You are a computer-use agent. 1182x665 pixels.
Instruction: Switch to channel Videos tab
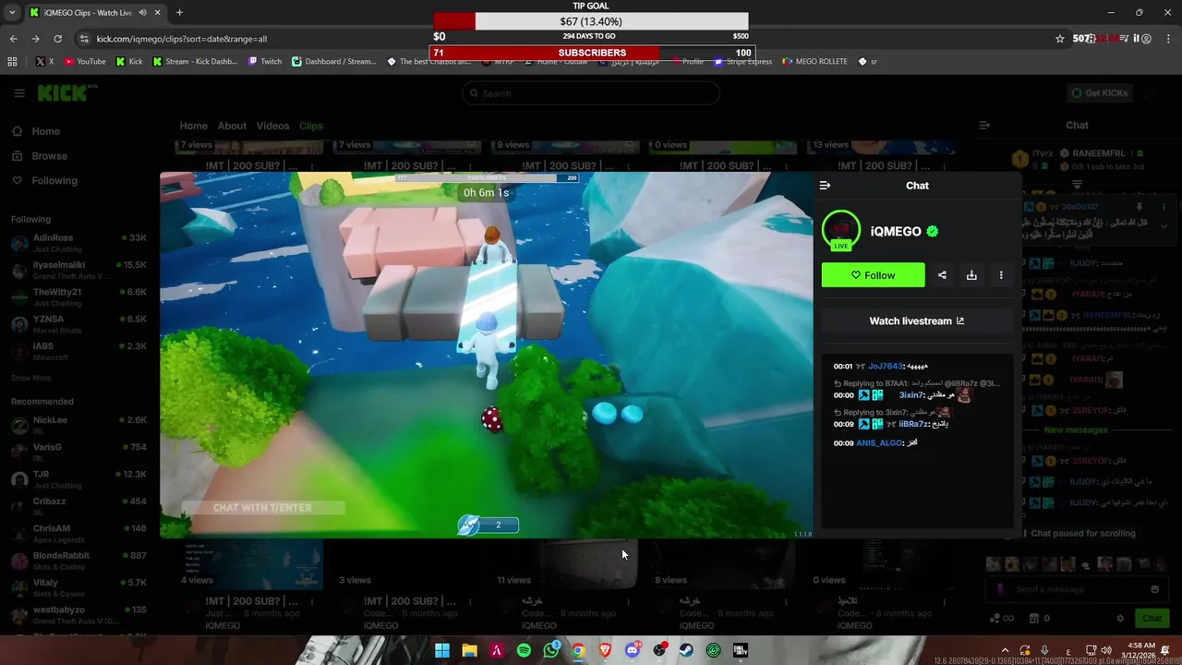coord(272,126)
